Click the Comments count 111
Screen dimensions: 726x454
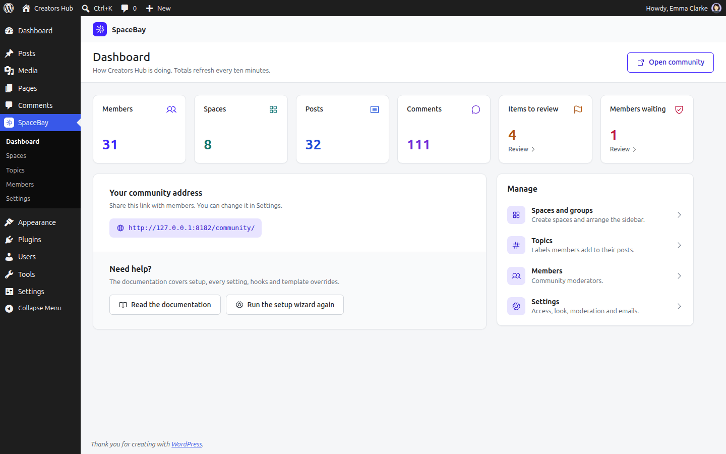coord(418,145)
